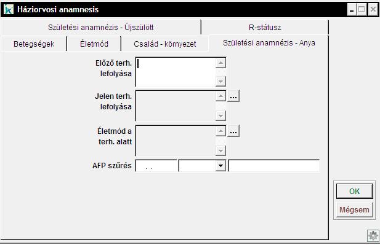Switch to the Életmód tab
This screenshot has width=380, height=245.
[x=94, y=44]
